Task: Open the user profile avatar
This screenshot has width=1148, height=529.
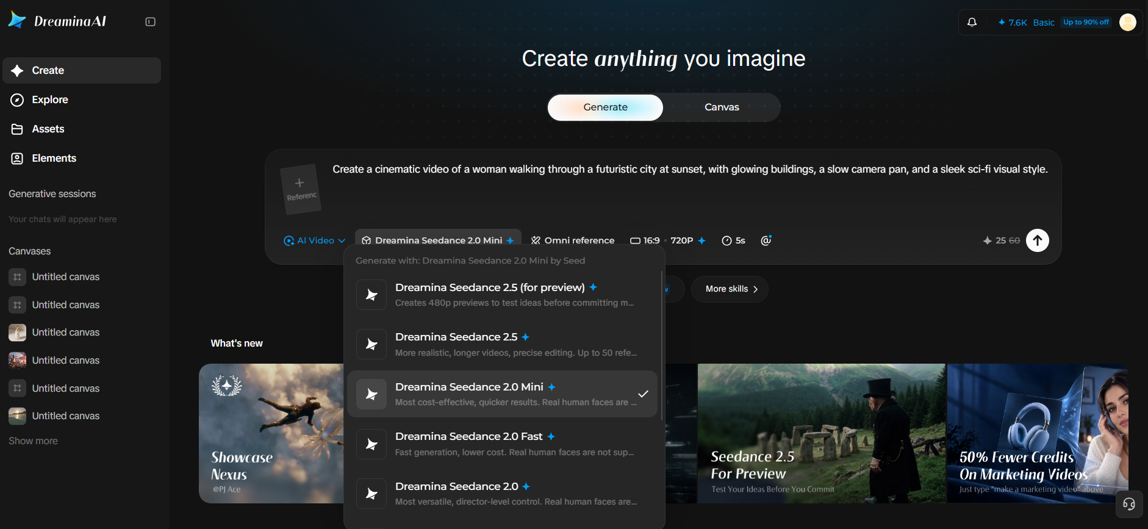Action: tap(1128, 23)
